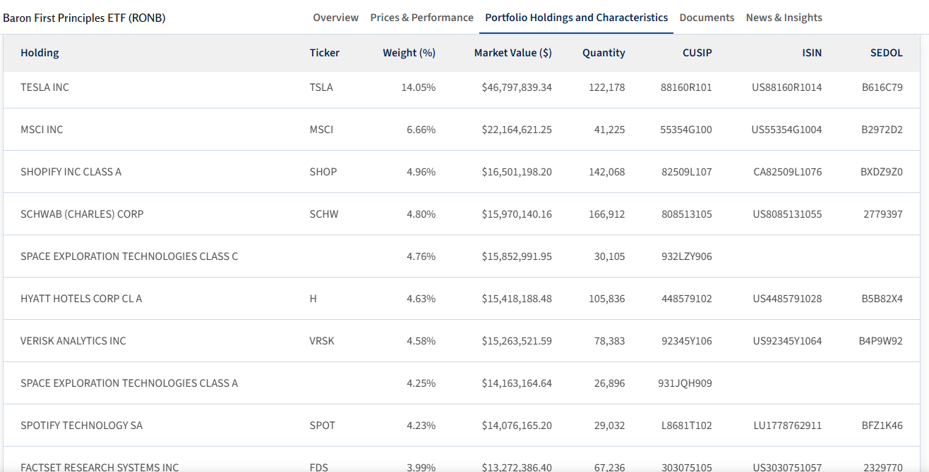This screenshot has width=929, height=472.
Task: Click CUSIP 88160R101
Action: [x=686, y=87]
